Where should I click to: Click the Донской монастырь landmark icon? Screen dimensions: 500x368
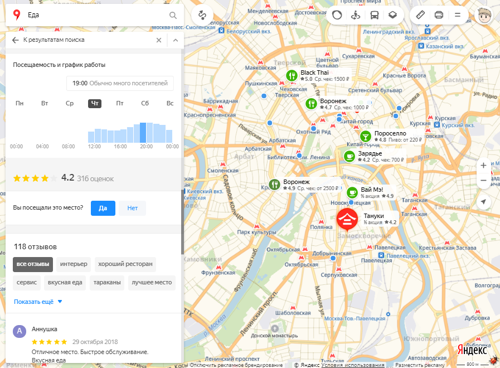[275, 328]
